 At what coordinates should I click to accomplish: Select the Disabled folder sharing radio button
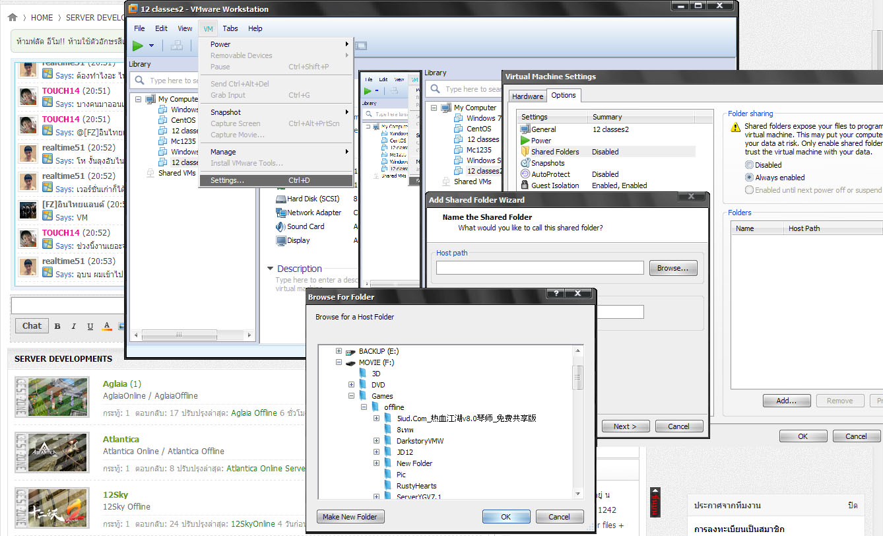pyautogui.click(x=749, y=165)
